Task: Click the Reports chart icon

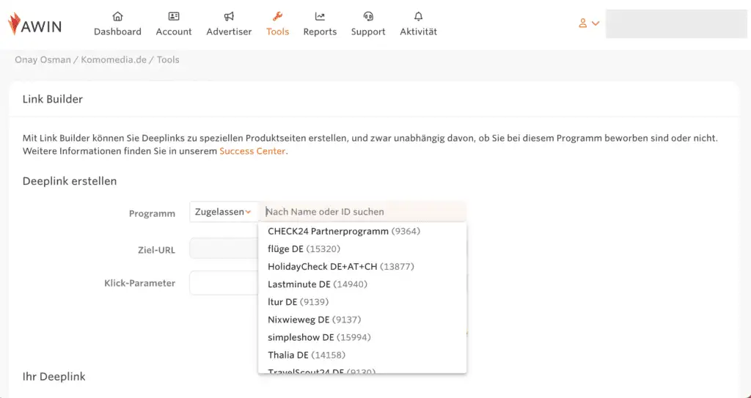Action: tap(320, 16)
